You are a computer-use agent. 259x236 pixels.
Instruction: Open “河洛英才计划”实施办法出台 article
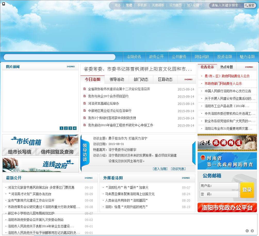tap(30, 194)
